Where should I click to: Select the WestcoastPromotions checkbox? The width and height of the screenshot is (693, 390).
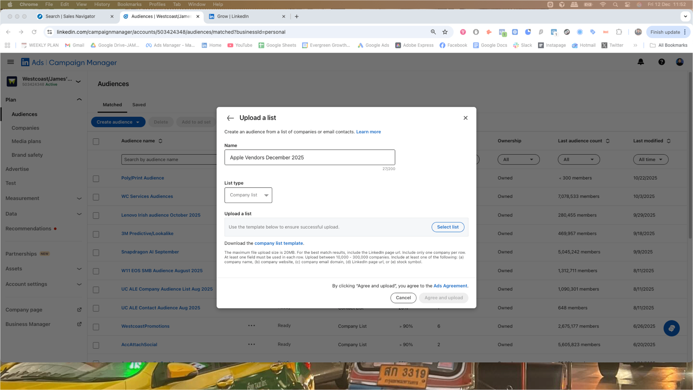96,327
